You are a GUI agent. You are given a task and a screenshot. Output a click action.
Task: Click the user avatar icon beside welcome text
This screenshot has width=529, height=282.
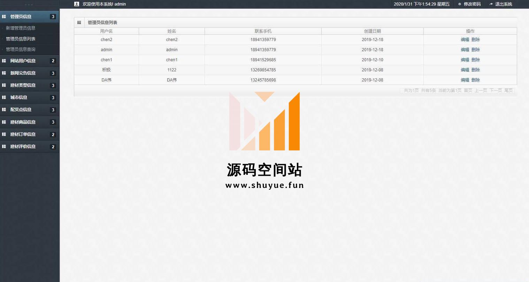(x=77, y=4)
